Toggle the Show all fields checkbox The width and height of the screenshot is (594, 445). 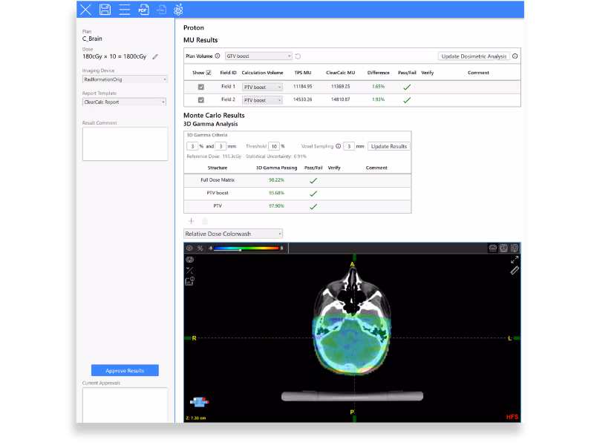click(209, 73)
